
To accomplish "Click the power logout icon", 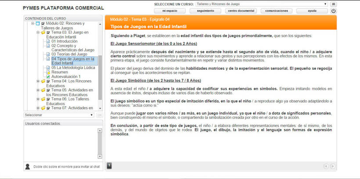I will (333, 11).
